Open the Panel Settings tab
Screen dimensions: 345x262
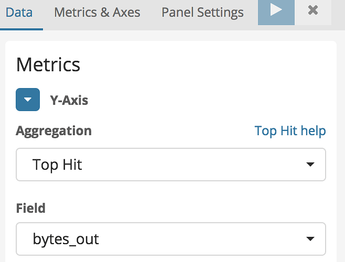(202, 12)
